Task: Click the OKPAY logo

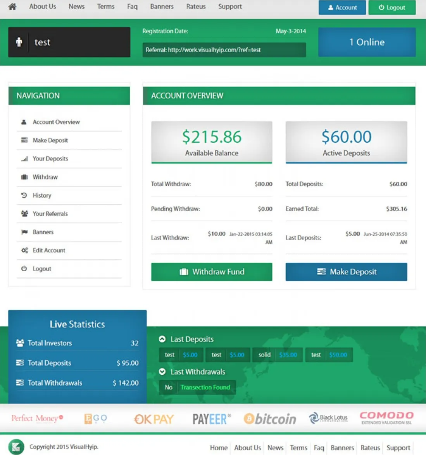Action: click(154, 419)
